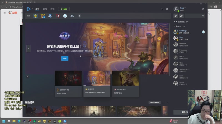Open the Windows Start menu

pos(4,121)
